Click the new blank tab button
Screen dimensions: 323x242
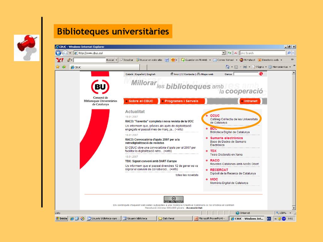coord(144,67)
